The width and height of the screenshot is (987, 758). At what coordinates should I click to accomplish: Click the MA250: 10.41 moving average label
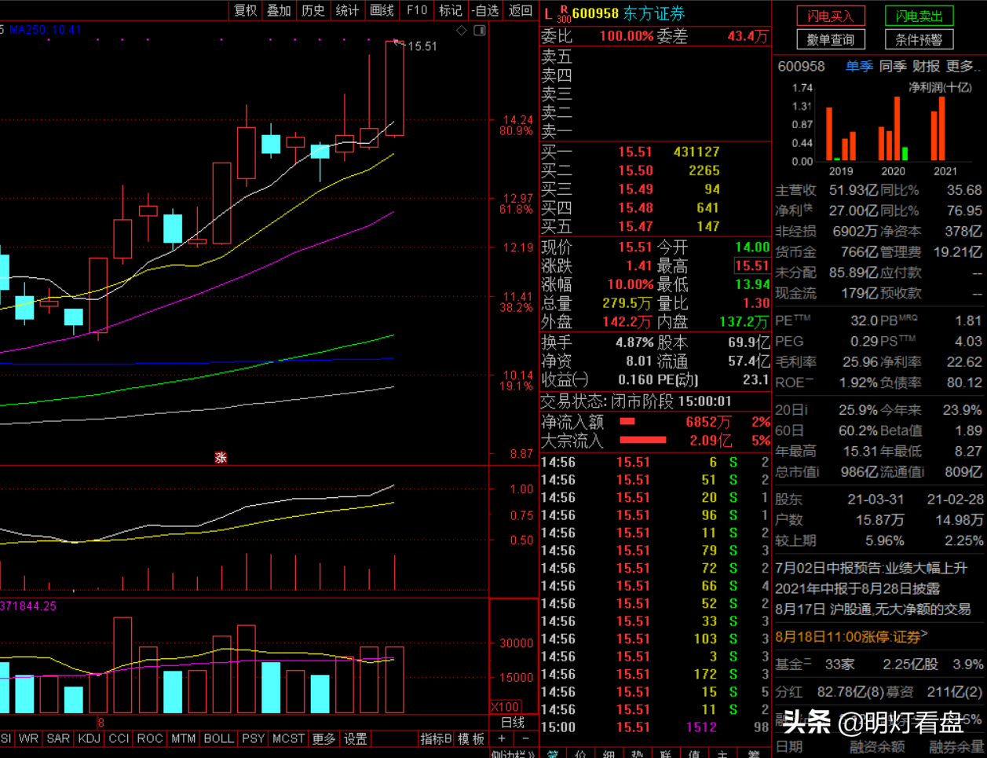point(46,30)
